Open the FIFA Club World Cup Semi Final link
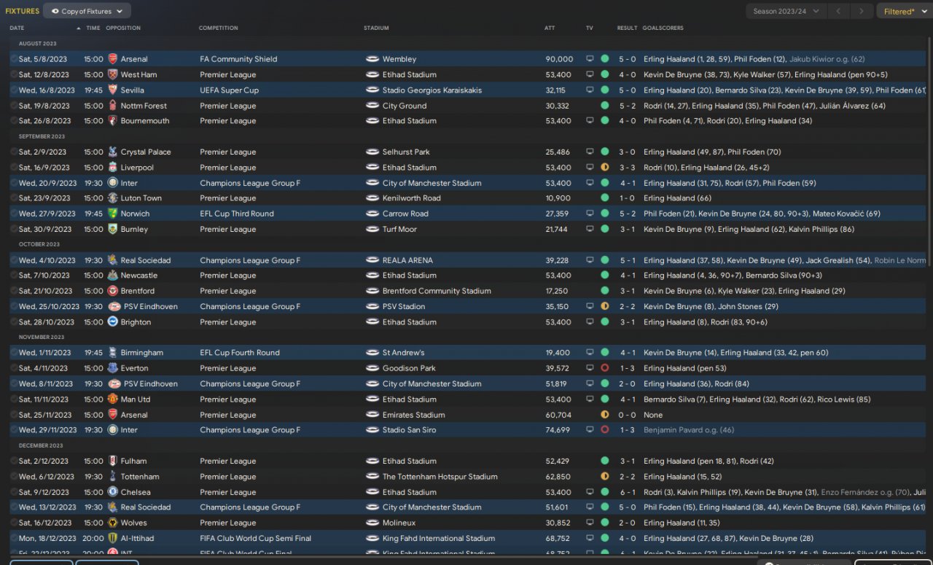933x565 pixels. pos(256,538)
